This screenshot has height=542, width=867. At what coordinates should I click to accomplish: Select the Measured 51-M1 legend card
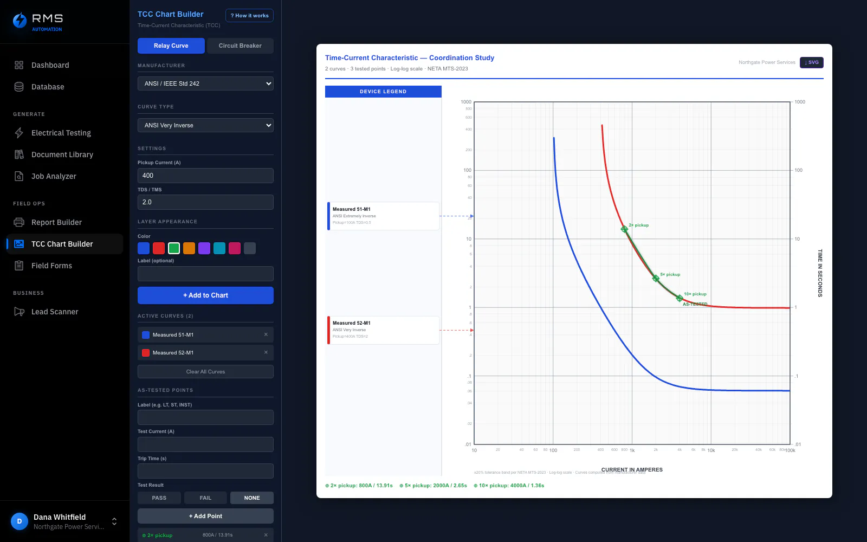click(x=383, y=216)
